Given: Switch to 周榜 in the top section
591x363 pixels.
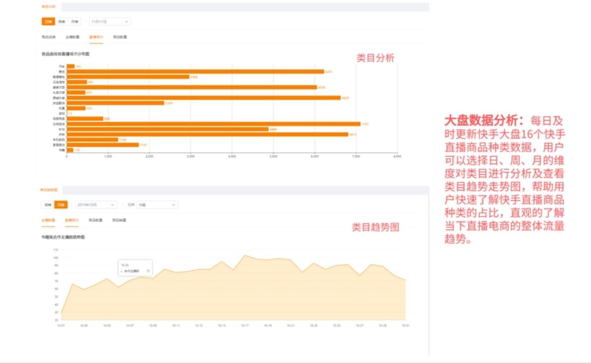Looking at the screenshot, I should (61, 21).
